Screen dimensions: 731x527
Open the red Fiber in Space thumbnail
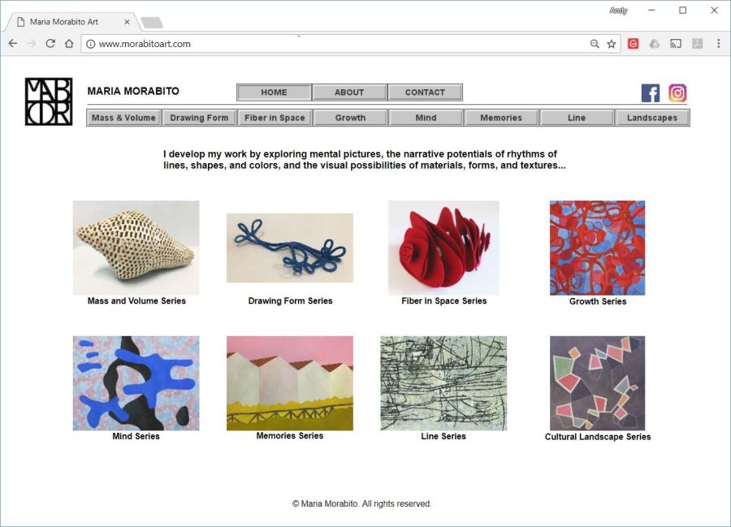coord(443,248)
